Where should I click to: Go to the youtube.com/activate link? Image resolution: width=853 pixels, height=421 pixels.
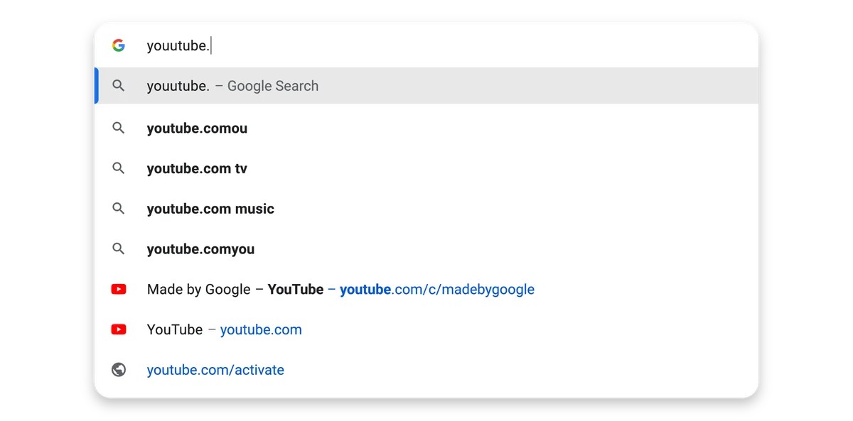(x=215, y=370)
